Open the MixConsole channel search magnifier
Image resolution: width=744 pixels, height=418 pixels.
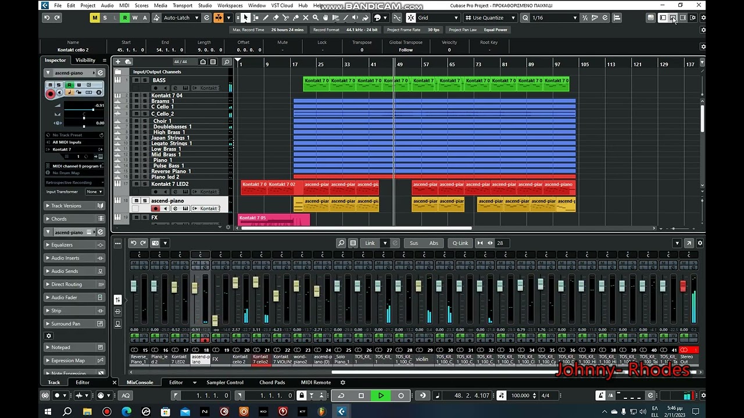[x=341, y=243]
